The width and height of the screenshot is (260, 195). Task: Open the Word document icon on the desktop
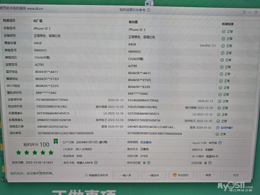pos(148,4)
